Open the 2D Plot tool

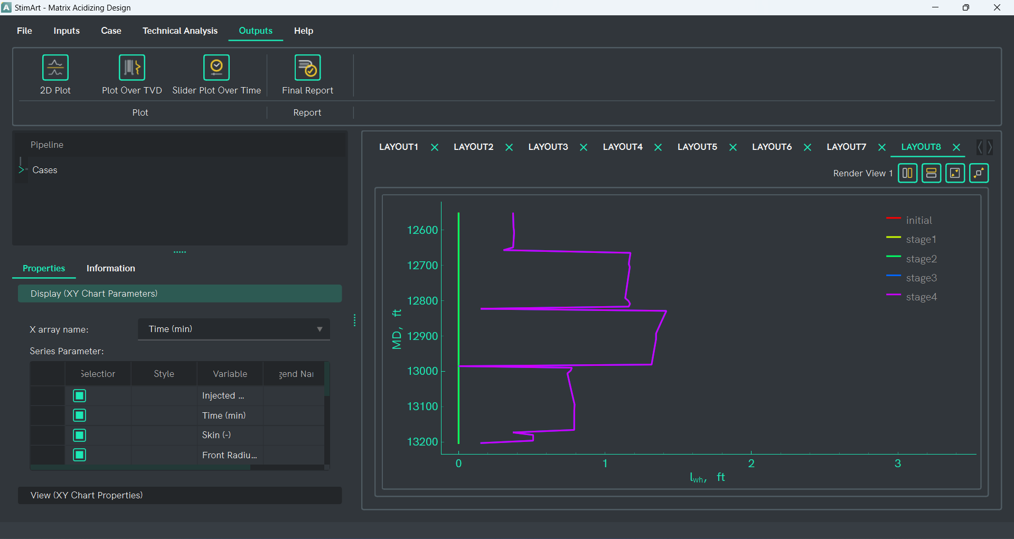pos(55,68)
